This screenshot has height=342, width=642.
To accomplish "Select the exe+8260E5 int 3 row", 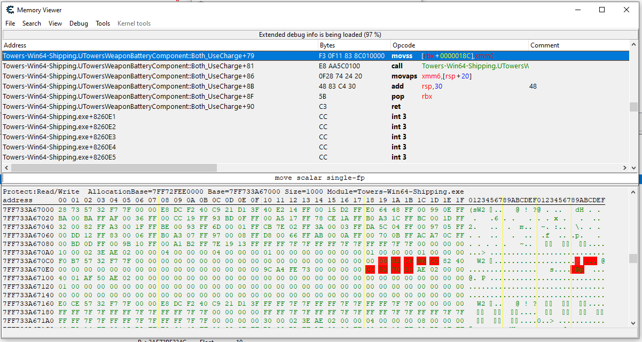I will coord(315,157).
